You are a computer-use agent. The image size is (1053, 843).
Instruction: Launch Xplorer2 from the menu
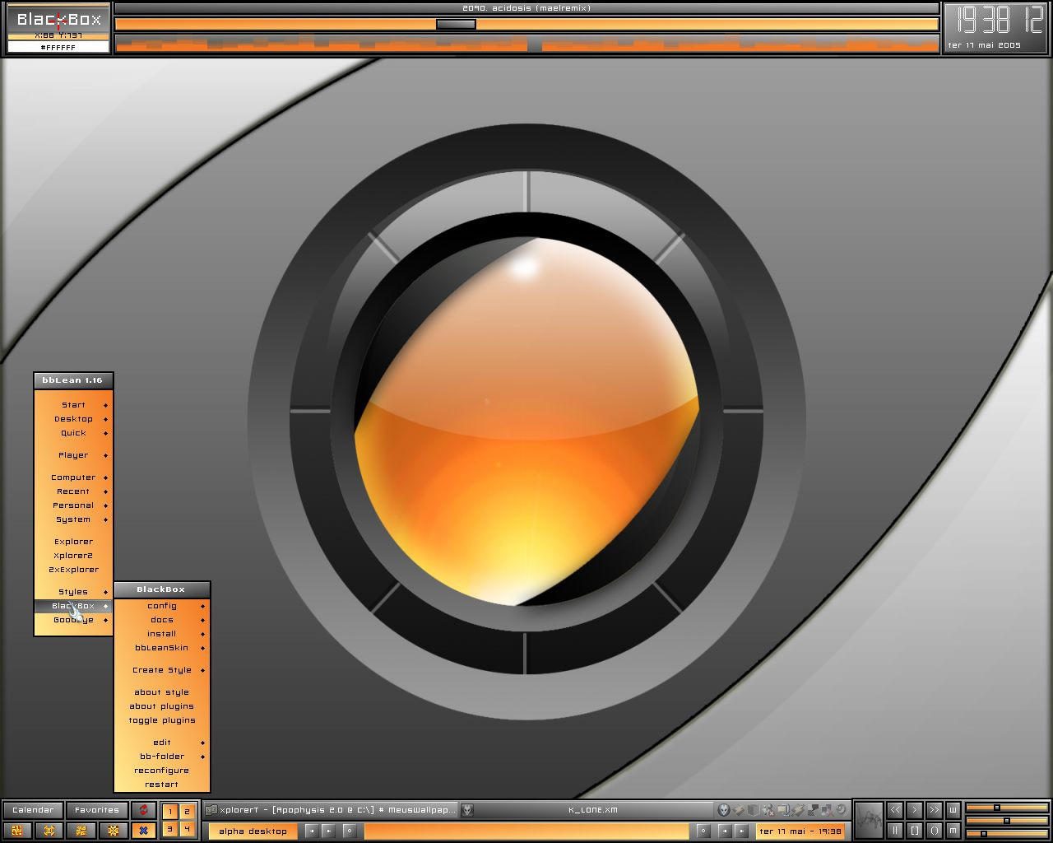pyautogui.click(x=73, y=556)
